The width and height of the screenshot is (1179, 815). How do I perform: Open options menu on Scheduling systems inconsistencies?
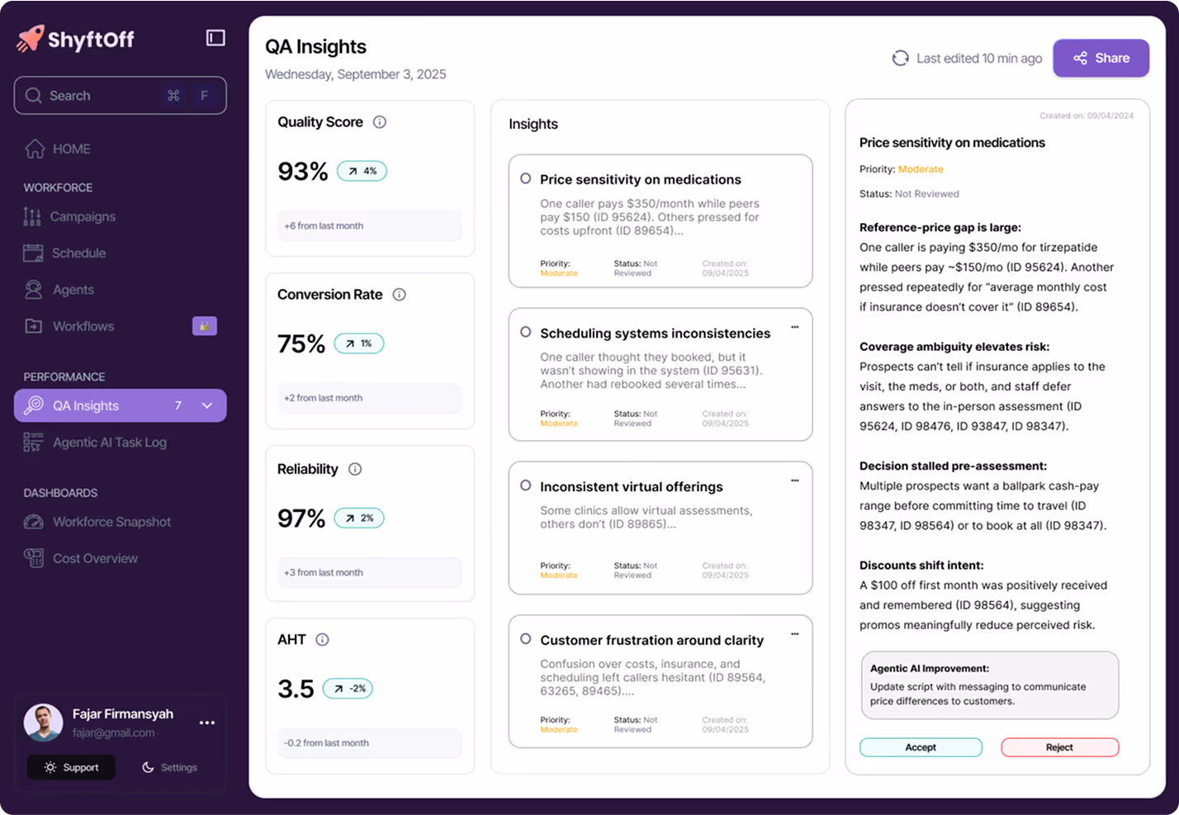(x=795, y=326)
